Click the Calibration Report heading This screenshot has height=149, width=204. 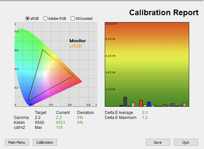pyautogui.click(x=164, y=13)
